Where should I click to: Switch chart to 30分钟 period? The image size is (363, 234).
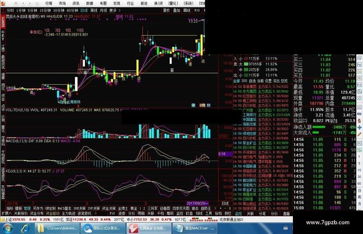(x=59, y=11)
